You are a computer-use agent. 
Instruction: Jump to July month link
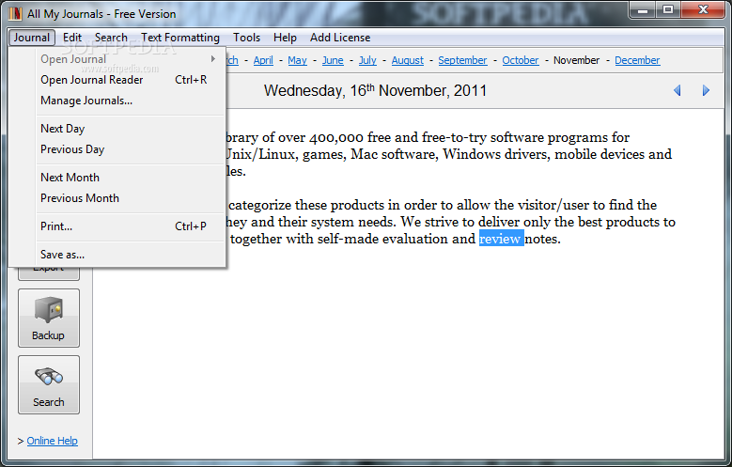click(367, 60)
